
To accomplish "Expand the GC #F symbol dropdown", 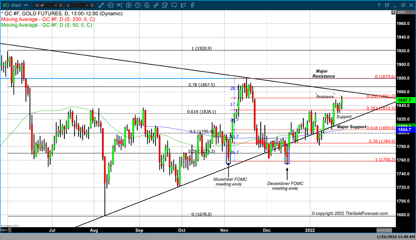I will [56, 5].
